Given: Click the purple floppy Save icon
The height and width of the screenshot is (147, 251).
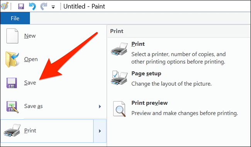Looking at the screenshot, I should point(12,83).
